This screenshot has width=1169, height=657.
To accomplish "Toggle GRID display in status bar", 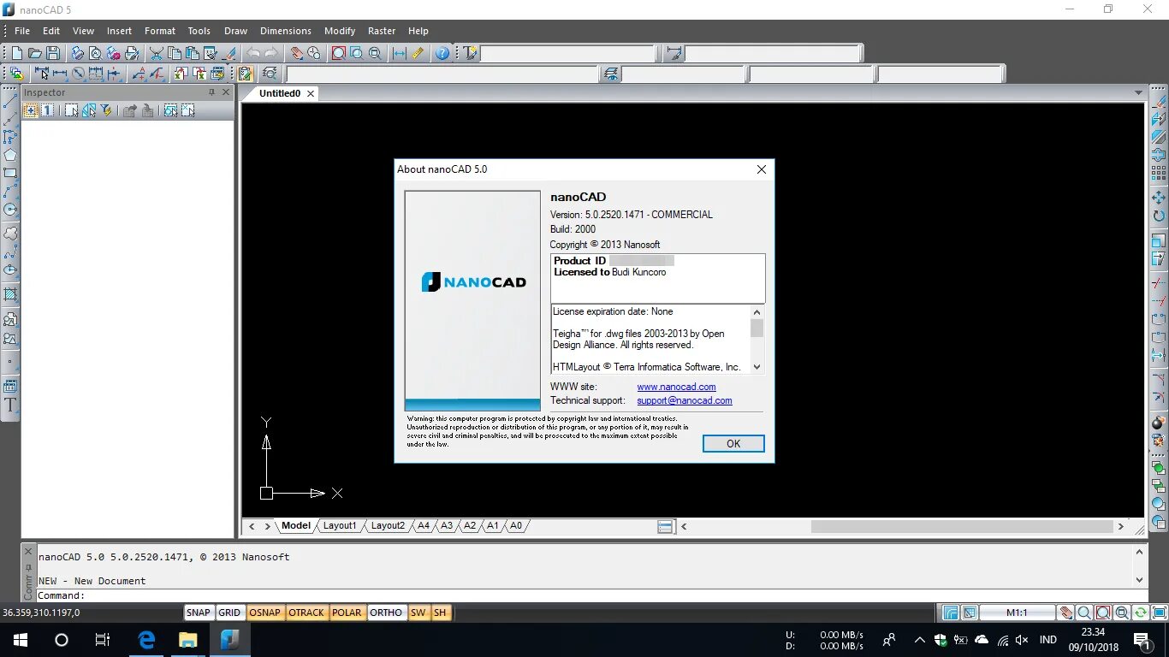I will [x=229, y=613].
